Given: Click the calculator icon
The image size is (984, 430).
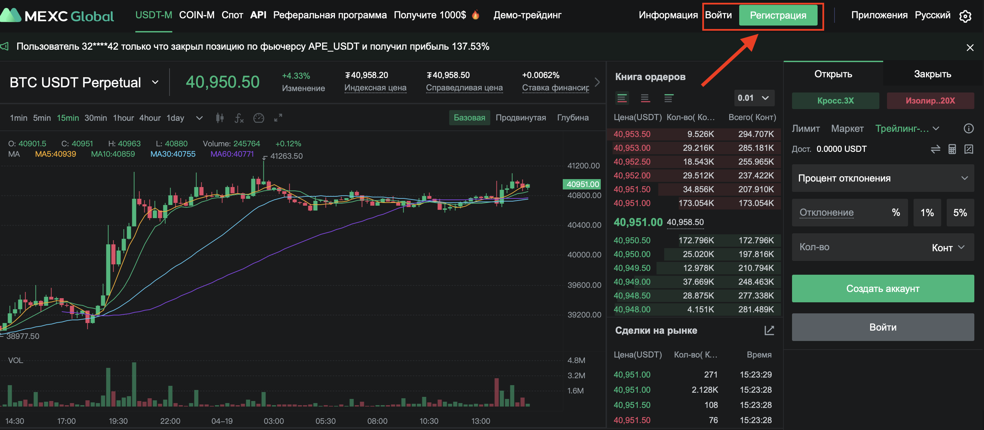Looking at the screenshot, I should 952,149.
